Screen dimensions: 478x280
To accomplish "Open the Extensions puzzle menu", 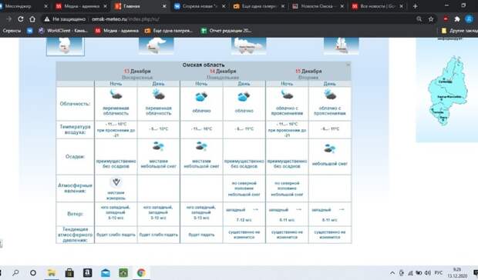I will (457, 19).
